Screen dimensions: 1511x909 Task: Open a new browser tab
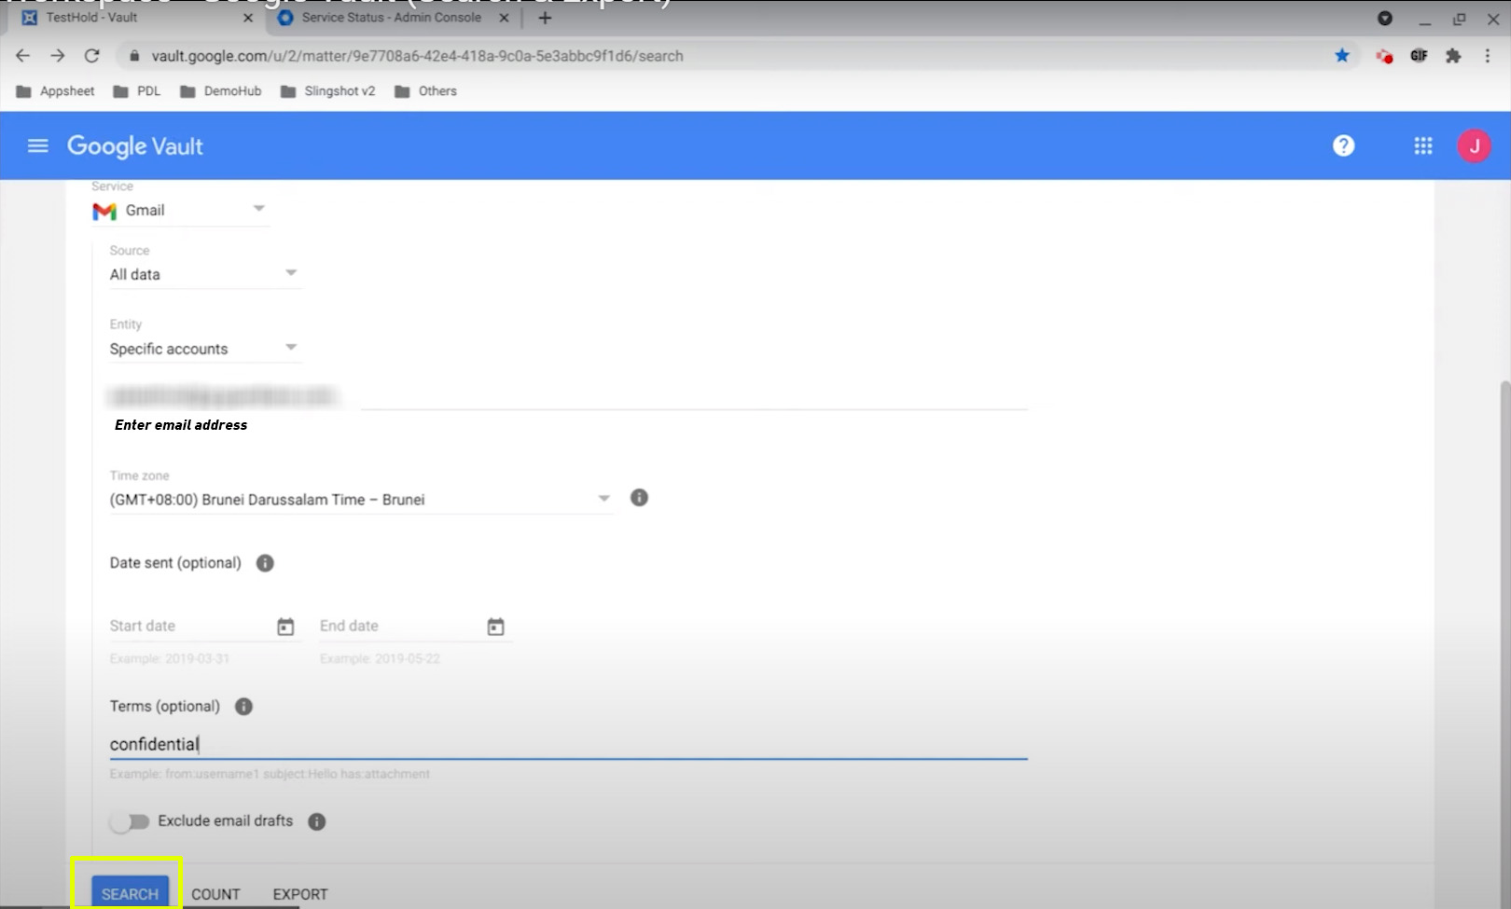(x=545, y=18)
